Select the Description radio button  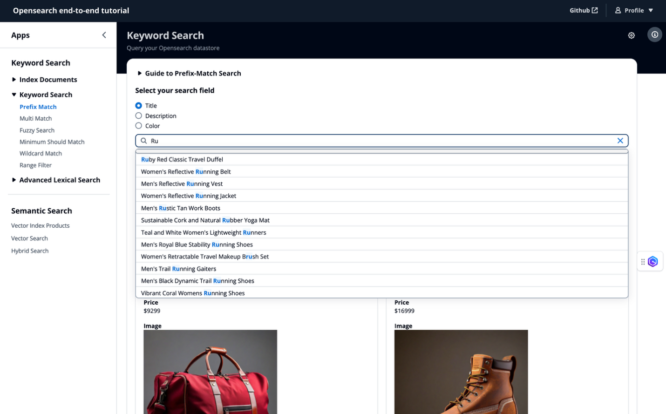139,115
